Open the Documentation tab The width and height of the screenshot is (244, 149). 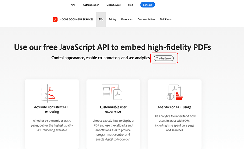tap(146, 19)
